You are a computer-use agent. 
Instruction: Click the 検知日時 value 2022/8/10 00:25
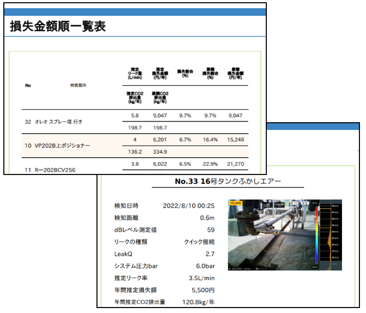188,206
